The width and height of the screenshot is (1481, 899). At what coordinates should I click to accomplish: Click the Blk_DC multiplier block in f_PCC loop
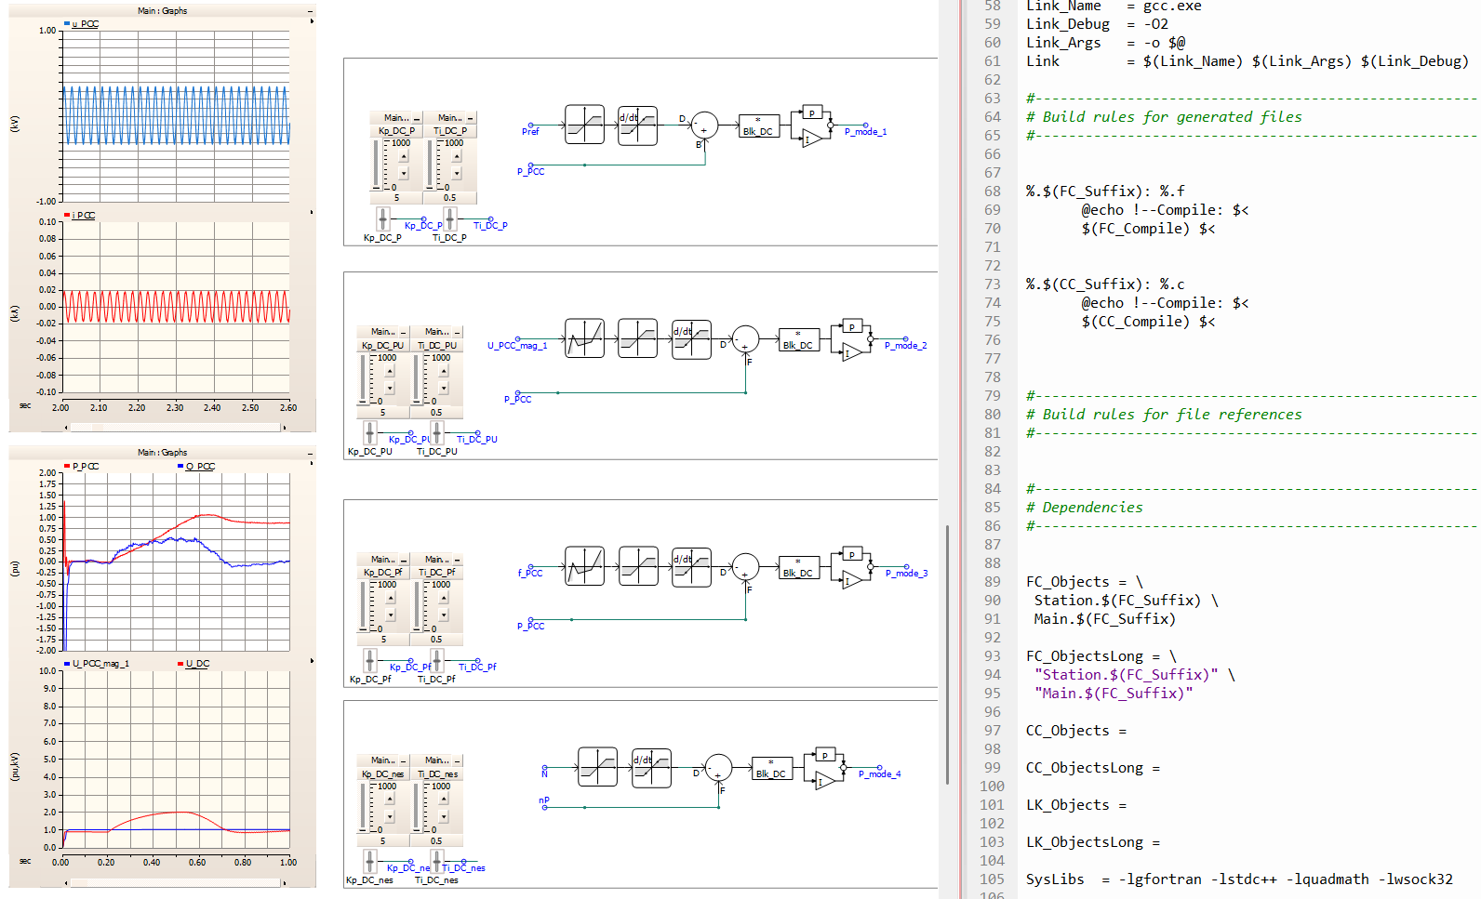point(799,568)
